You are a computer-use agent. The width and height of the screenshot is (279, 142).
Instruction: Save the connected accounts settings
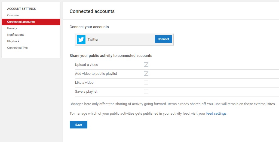coord(78,125)
